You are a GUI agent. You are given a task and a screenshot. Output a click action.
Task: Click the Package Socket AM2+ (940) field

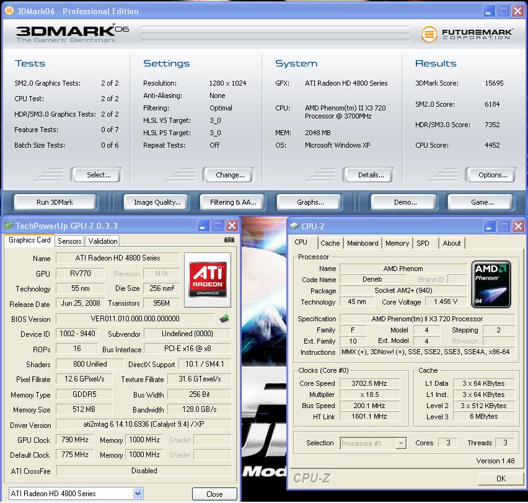pyautogui.click(x=403, y=290)
